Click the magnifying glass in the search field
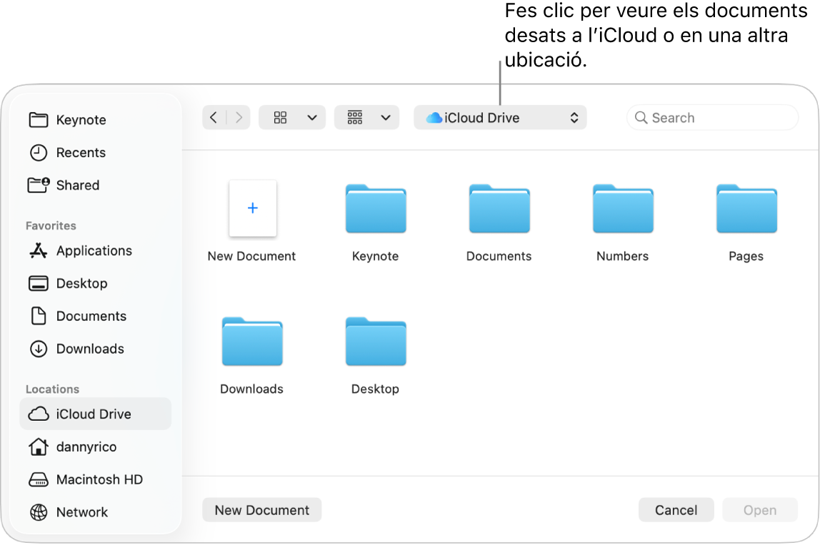Viewport: 820px width, 545px height. (641, 117)
